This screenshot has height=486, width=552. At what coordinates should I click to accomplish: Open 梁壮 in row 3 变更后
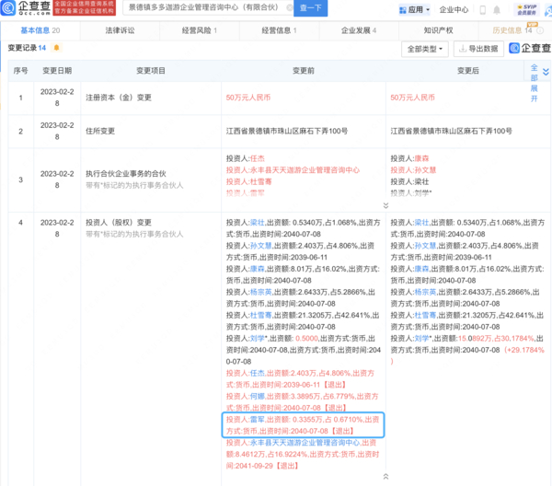pos(421,181)
